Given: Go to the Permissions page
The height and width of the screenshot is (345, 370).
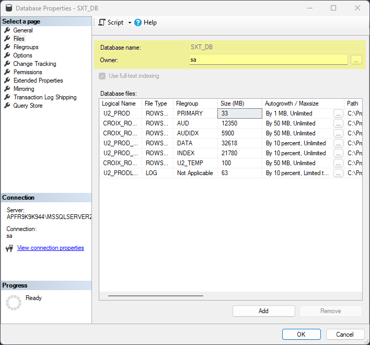Looking at the screenshot, I should pos(28,72).
